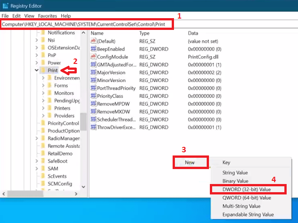Select the PendingUpg subkey

click(67, 101)
